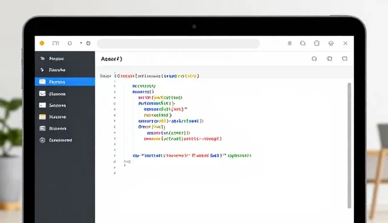The width and height of the screenshot is (388, 223).
Task: Click the "Aceer()" heading text
Action: [x=112, y=59]
